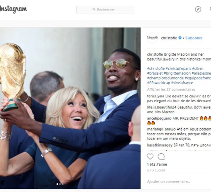Like the post with heart icon

[150, 156]
